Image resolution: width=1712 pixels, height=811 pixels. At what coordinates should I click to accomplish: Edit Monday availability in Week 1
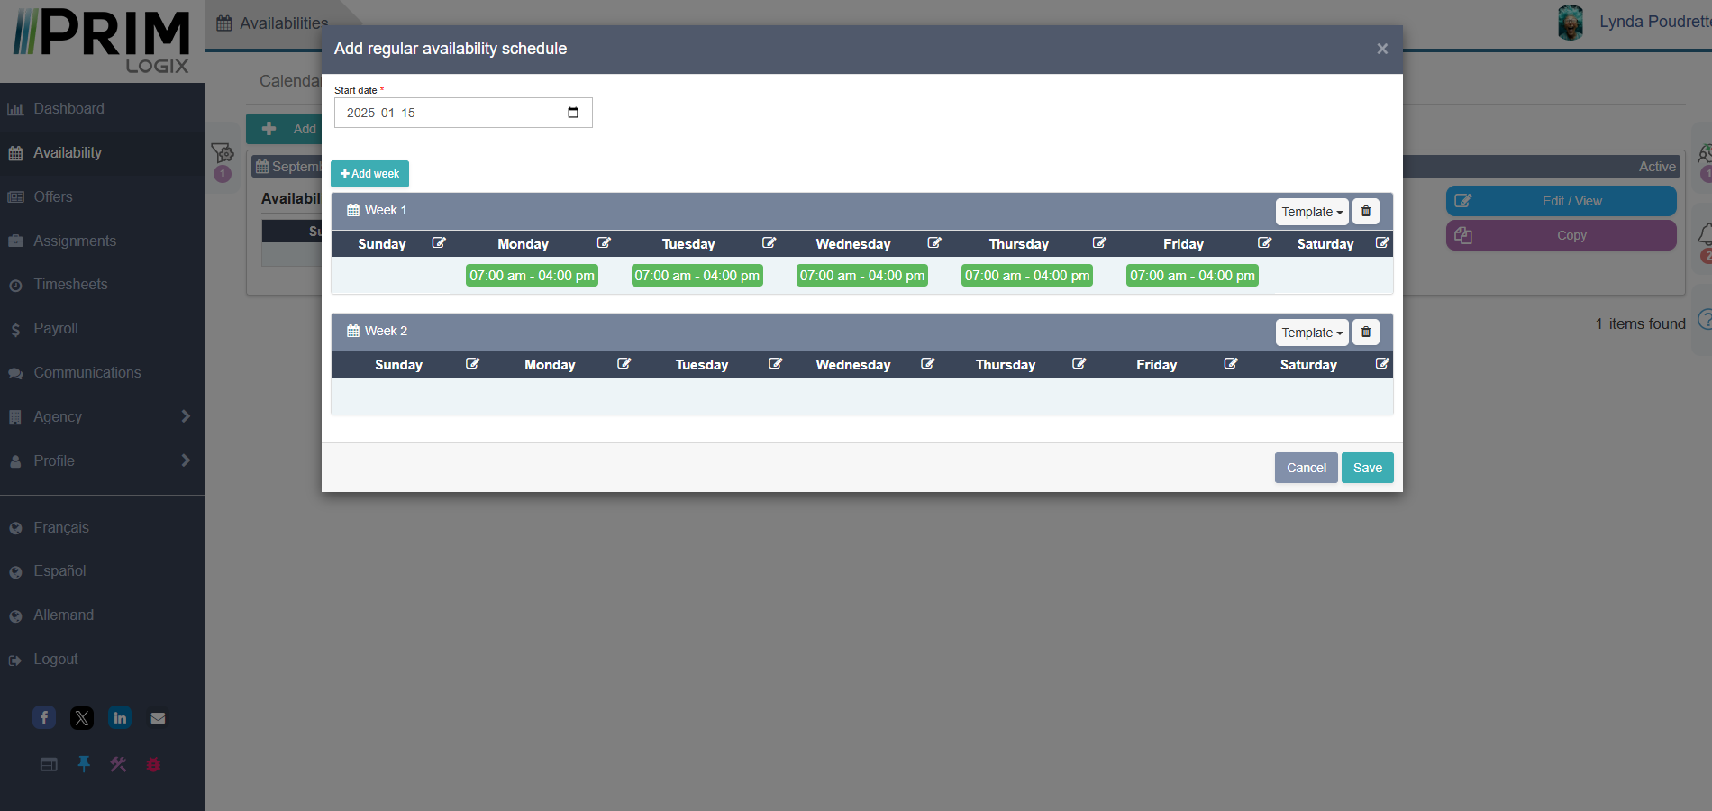click(604, 243)
